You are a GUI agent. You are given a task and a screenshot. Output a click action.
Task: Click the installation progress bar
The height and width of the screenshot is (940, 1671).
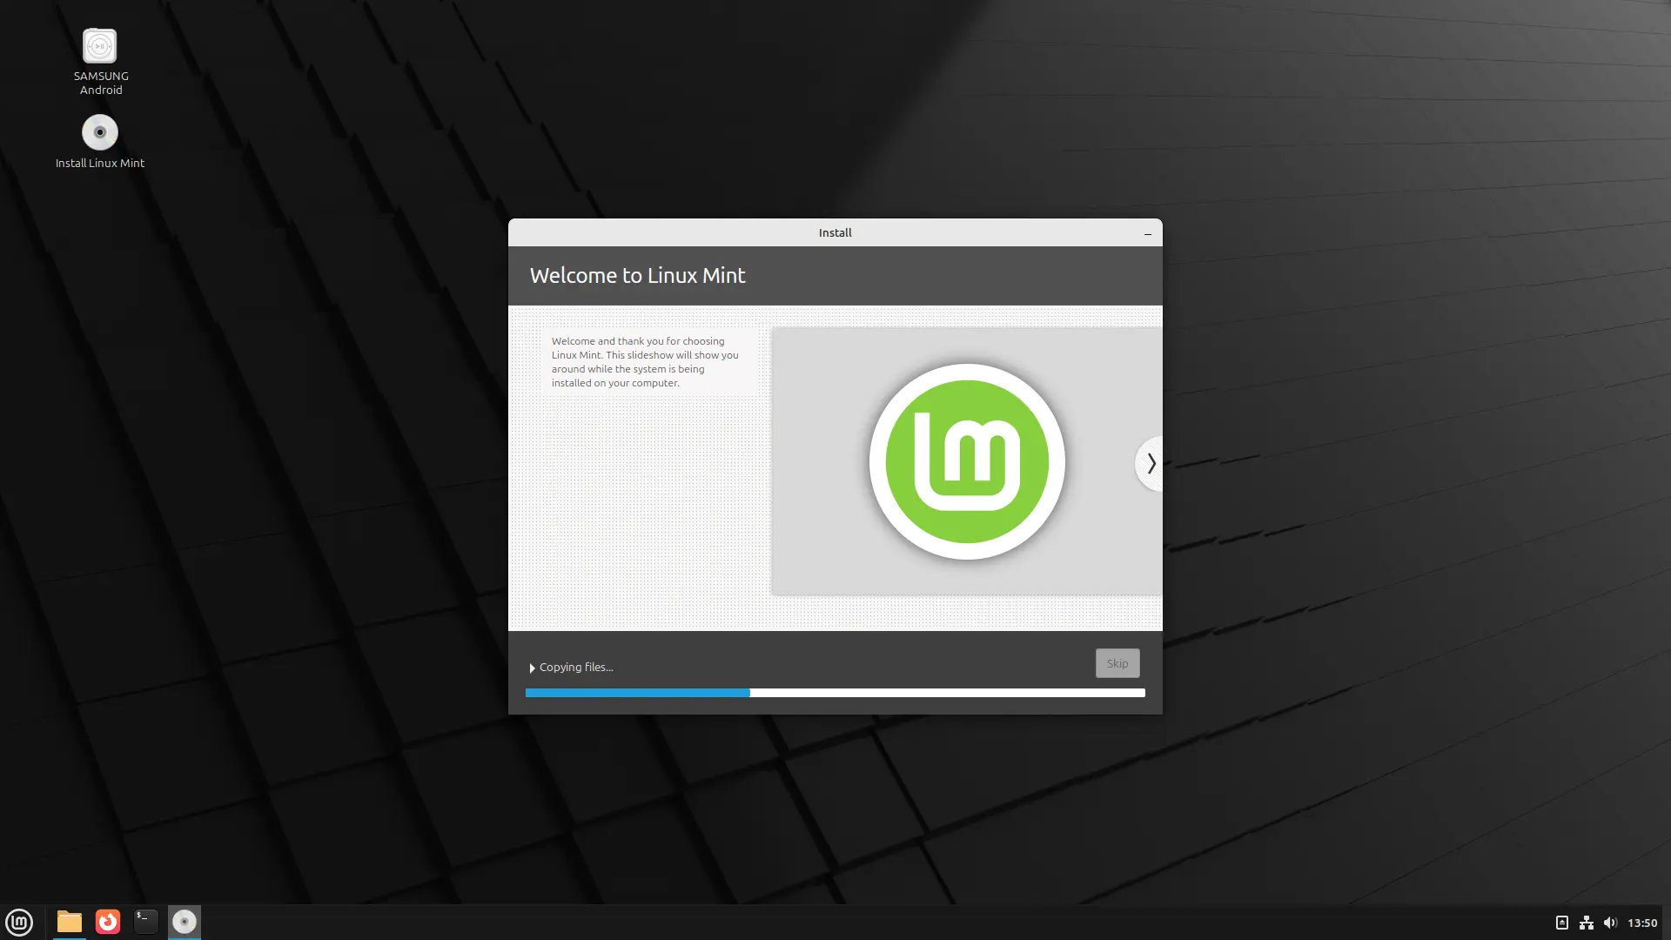(835, 693)
